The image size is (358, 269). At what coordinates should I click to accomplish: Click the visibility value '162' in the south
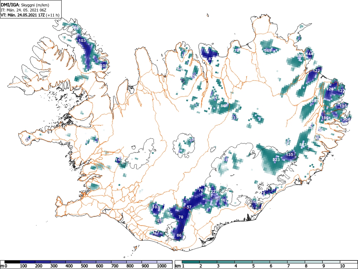[x=224, y=200]
